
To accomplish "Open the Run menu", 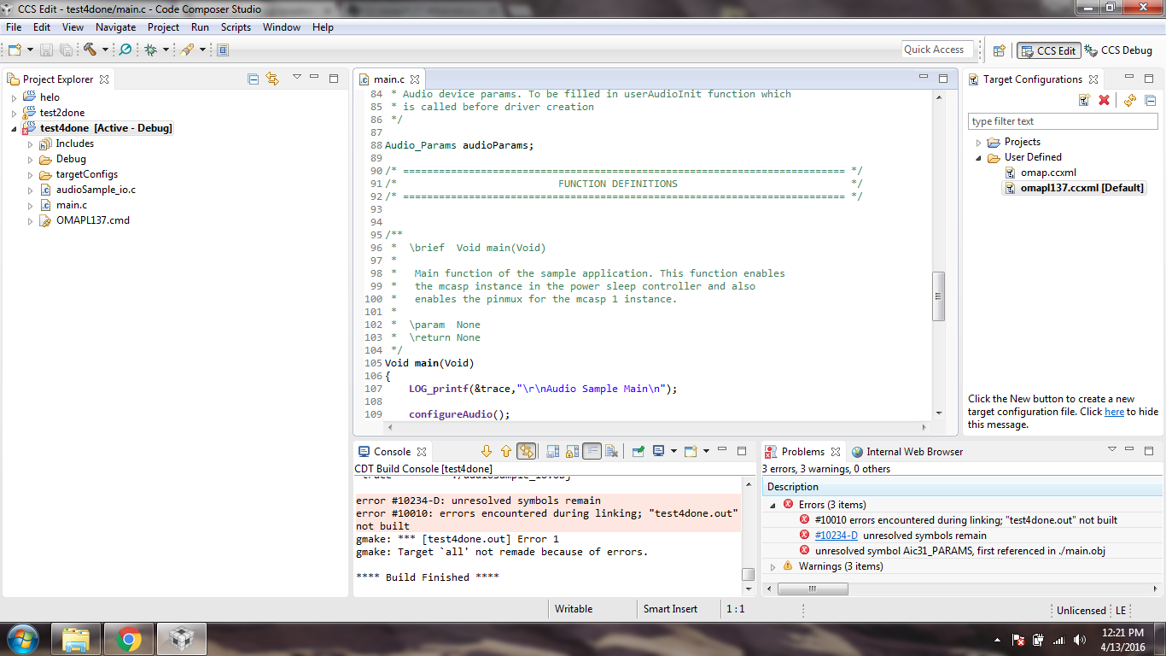I will 200,27.
